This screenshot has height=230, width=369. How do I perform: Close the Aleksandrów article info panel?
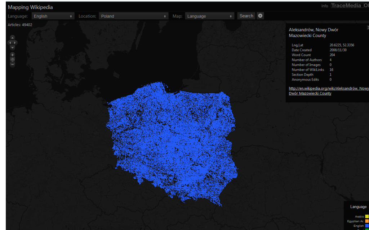(368, 27)
